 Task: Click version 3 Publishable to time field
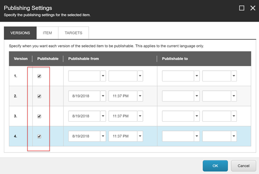(x=216, y=116)
